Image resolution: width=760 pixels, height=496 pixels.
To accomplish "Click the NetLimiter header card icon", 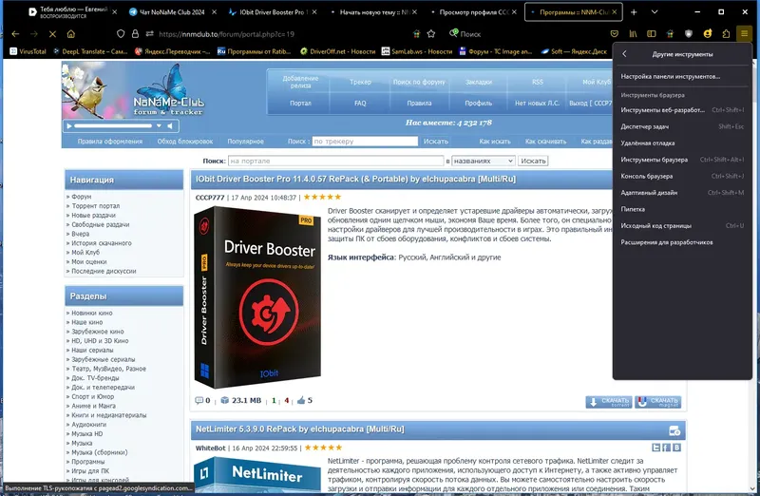I will (x=674, y=430).
